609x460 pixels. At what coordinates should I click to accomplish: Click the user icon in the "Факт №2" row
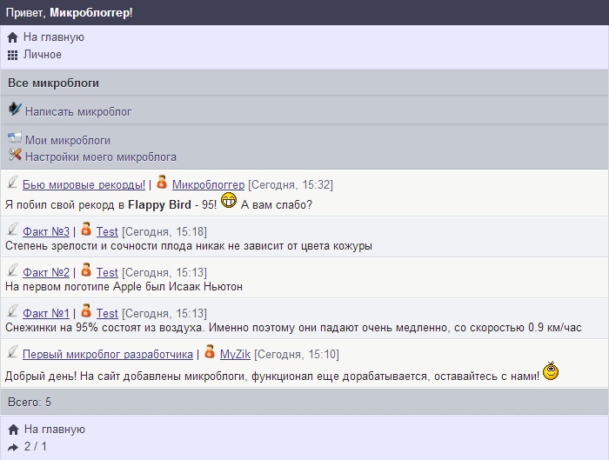[x=86, y=270]
